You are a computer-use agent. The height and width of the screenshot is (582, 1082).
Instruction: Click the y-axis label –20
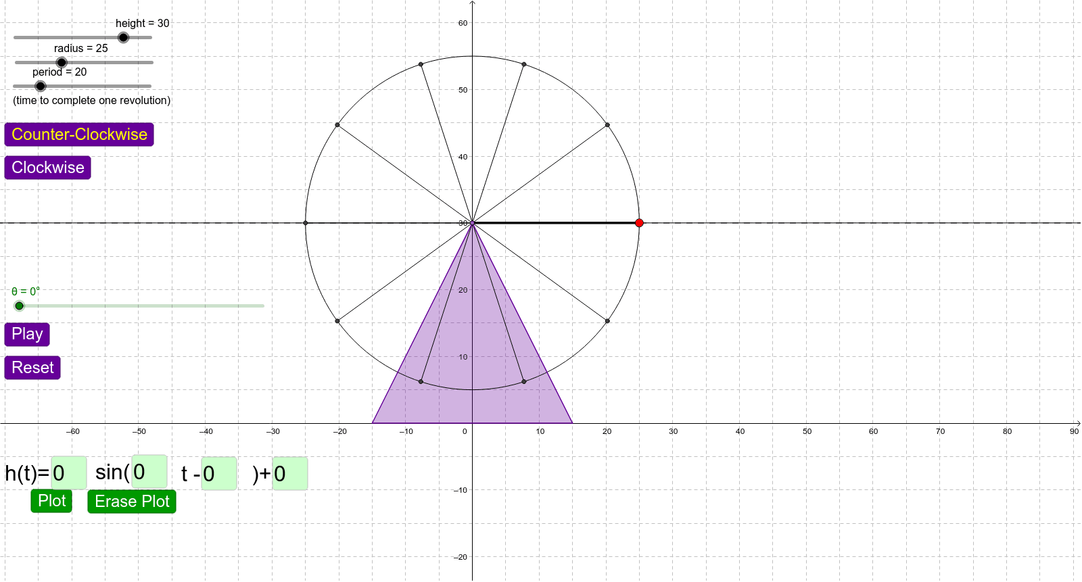point(461,557)
